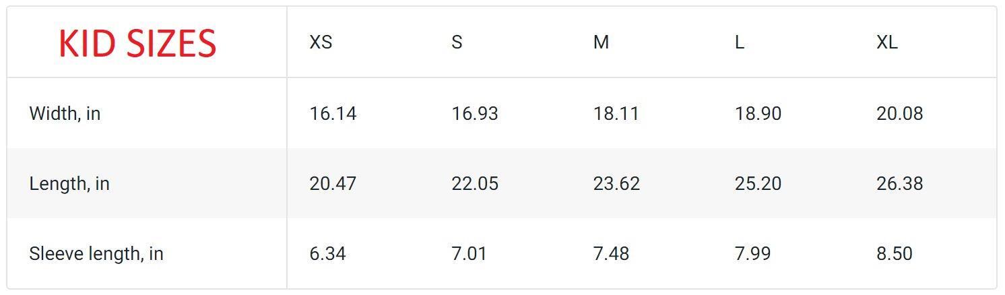1005x295 pixels.
Task: Click the XL width value 20.08
Action: click(x=900, y=113)
